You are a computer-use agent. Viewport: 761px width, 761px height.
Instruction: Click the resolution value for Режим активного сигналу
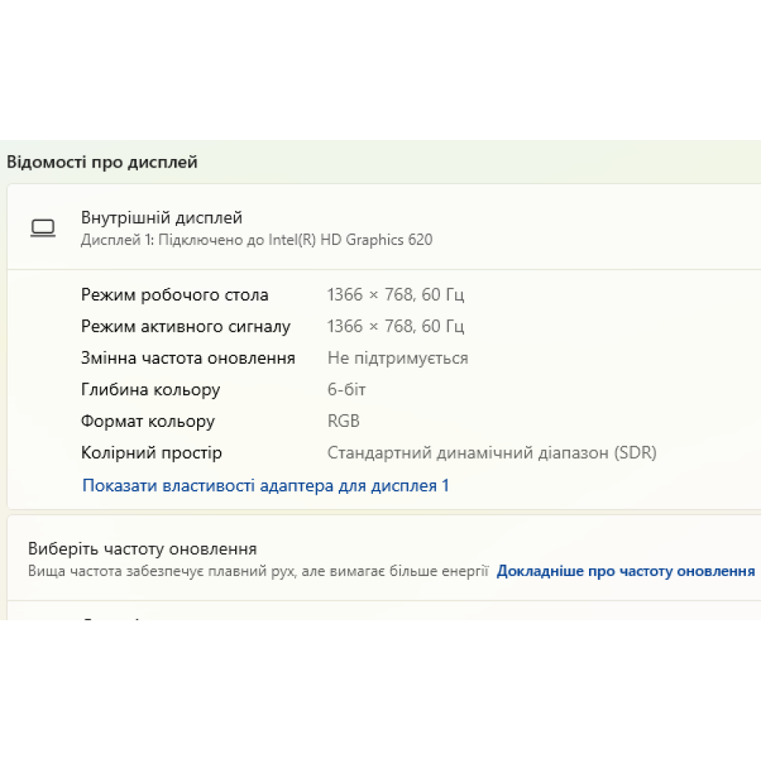(x=395, y=326)
